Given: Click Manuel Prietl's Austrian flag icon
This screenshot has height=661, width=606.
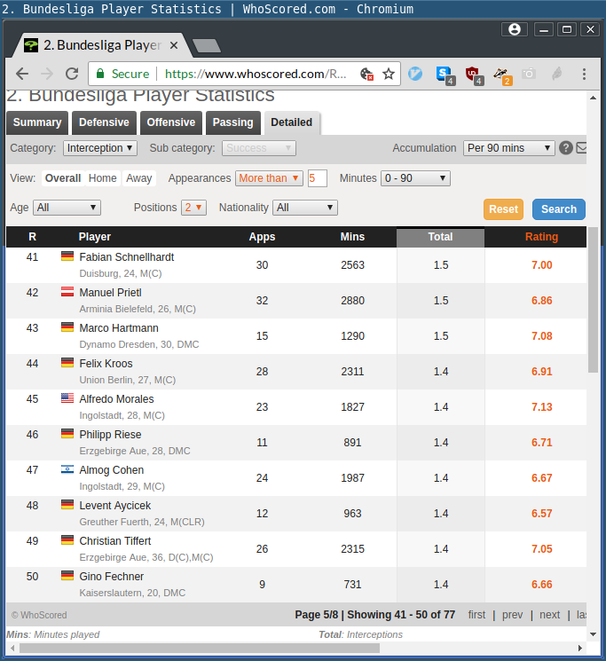Looking at the screenshot, I should 67,291.
